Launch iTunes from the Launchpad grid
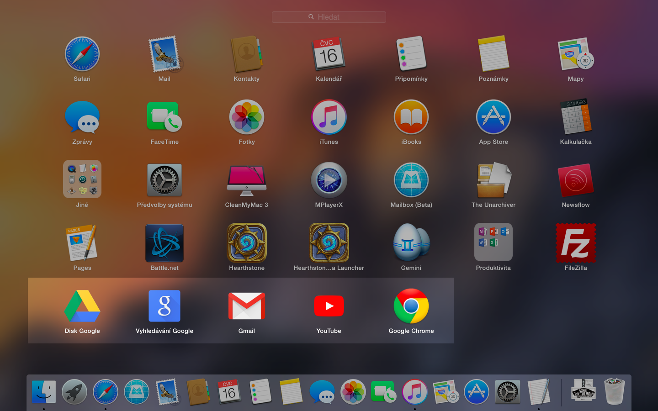658x411 pixels. [329, 117]
